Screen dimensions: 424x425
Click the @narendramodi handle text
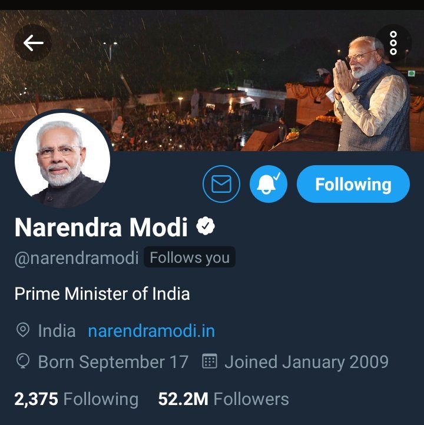point(77,258)
